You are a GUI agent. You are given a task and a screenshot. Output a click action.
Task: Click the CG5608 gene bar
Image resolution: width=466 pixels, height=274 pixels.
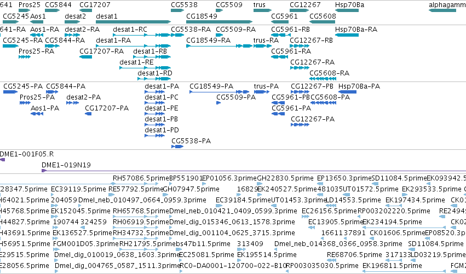tap(323, 22)
